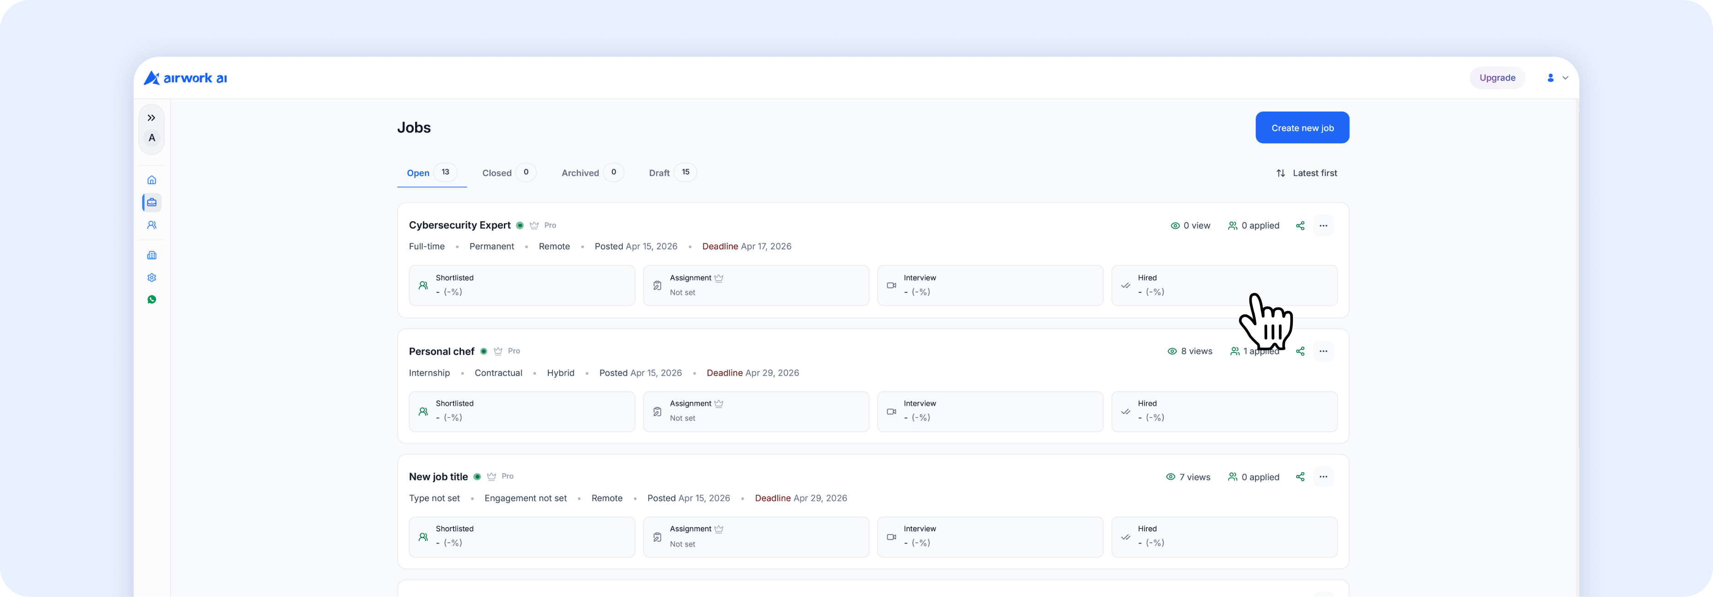Click 'Full-time' label on Cybersecurity Expert

[x=427, y=246]
